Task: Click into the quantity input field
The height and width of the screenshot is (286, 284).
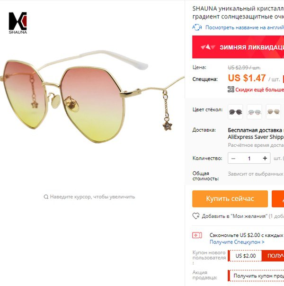Action: pyautogui.click(x=249, y=158)
